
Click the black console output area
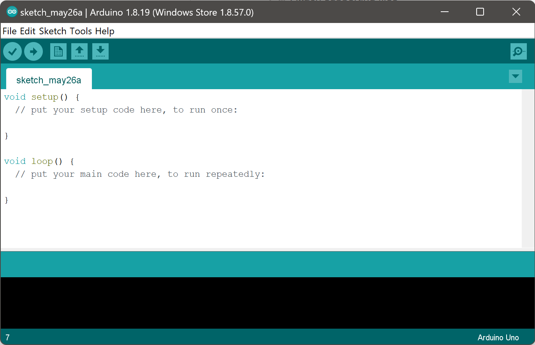tap(267, 303)
